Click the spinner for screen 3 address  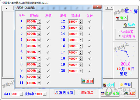(x=39, y=34)
